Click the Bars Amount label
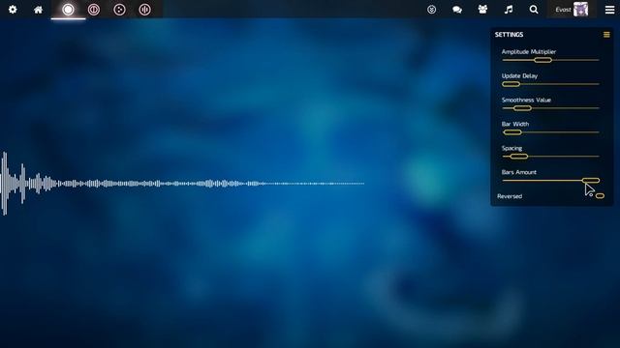 pos(519,172)
